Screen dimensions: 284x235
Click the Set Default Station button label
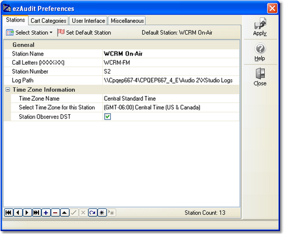coord(88,33)
